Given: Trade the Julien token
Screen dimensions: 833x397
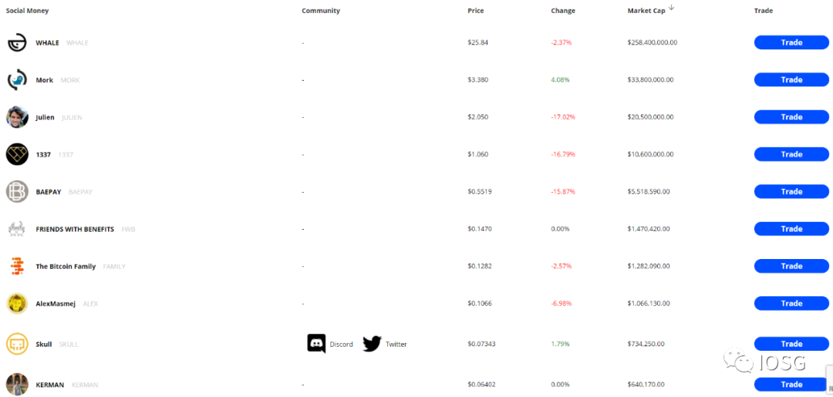Looking at the screenshot, I should (x=791, y=116).
